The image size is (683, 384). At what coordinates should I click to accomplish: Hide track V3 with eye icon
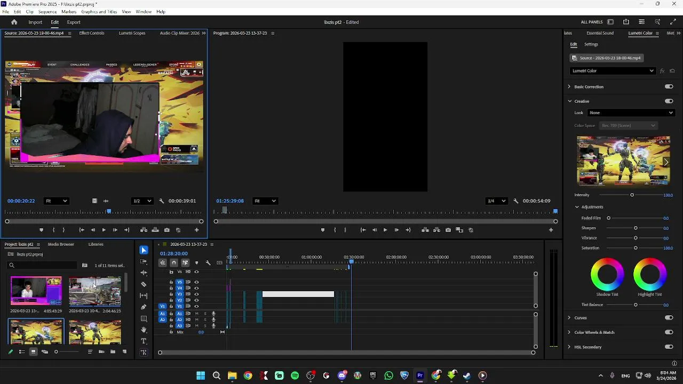(196, 294)
